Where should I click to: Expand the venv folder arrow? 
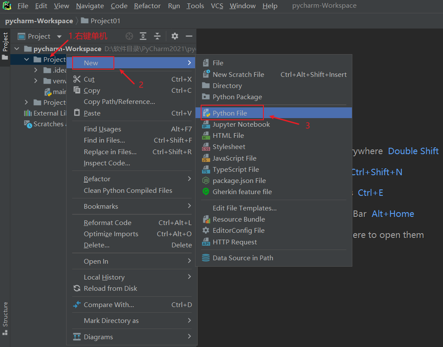pyautogui.click(x=36, y=81)
